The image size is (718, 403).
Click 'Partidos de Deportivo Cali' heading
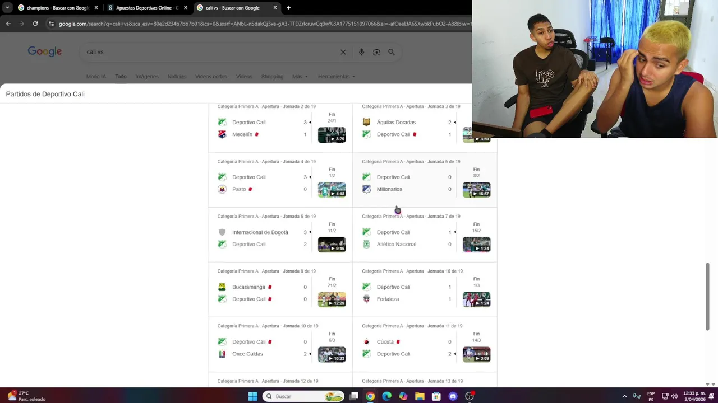[x=45, y=94]
